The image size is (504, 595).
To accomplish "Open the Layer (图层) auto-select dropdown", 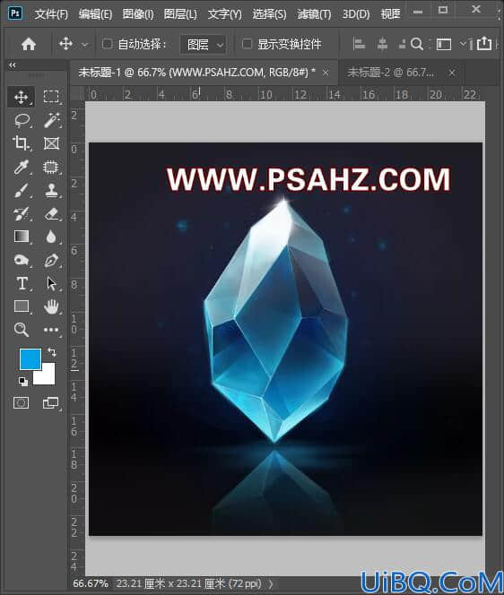I will [204, 45].
